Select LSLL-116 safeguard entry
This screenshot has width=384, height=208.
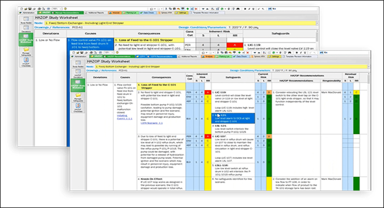click(232, 170)
